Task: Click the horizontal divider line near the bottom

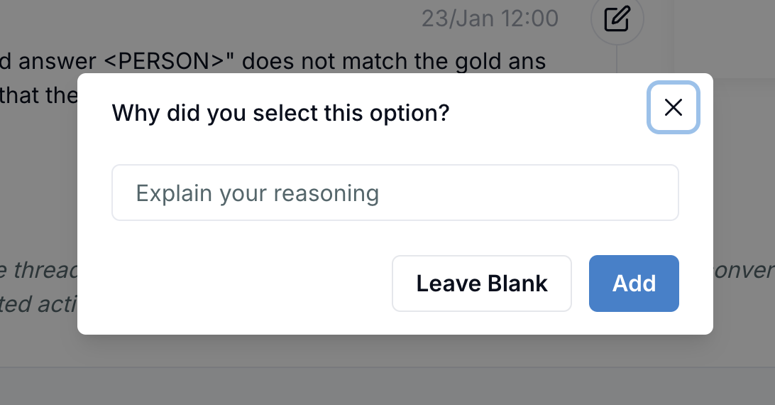Action: (x=387, y=367)
